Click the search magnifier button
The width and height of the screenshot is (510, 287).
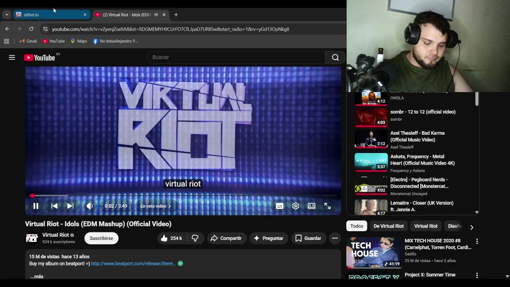coord(335,57)
